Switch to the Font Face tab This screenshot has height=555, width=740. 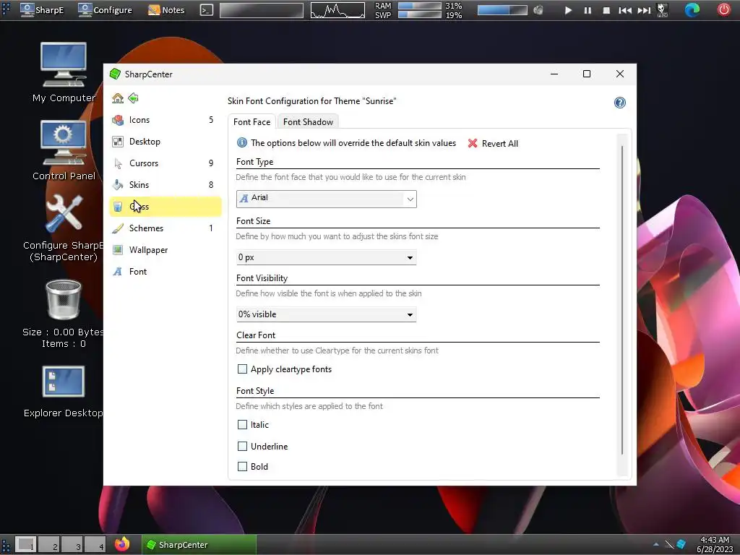252,121
